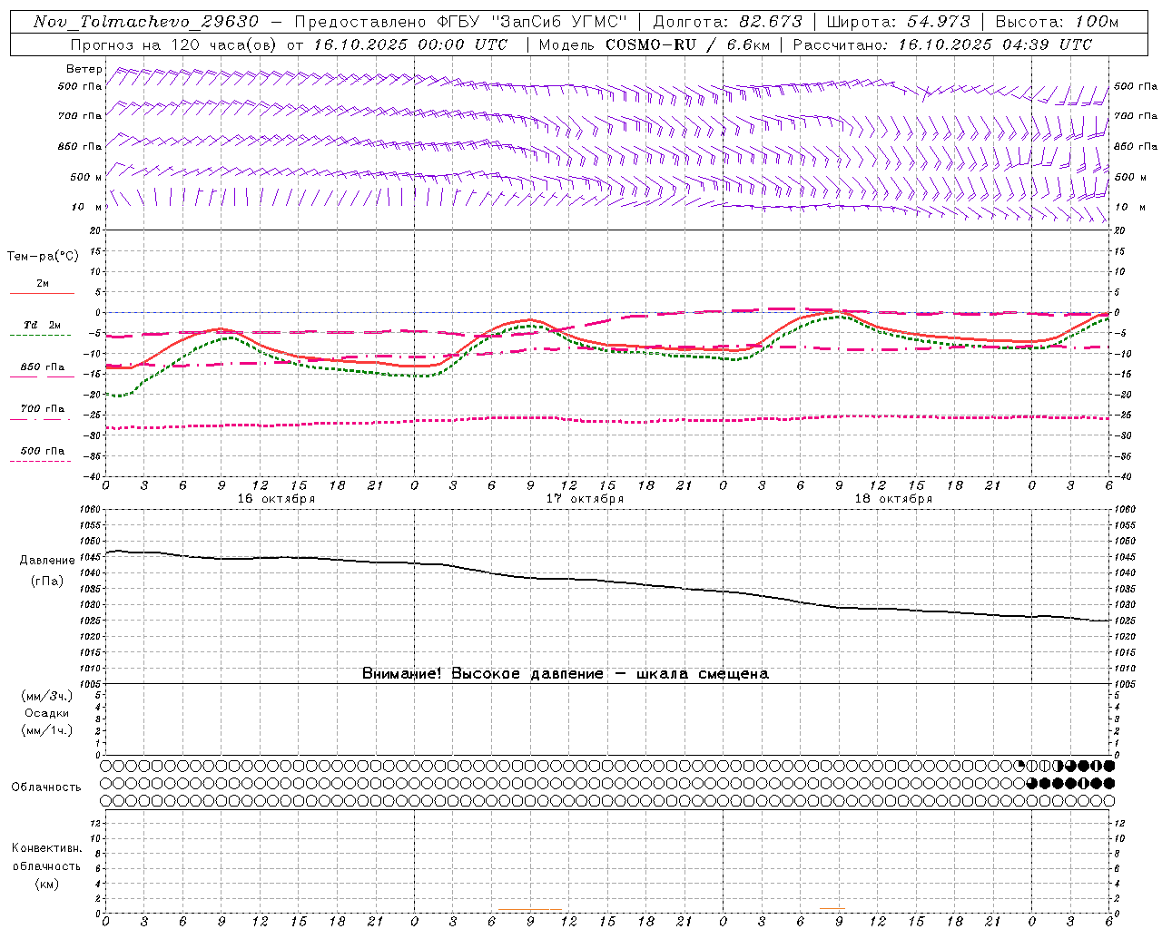
Task: Select the text Предоставлено ФГБУ "ЗапСиб УГМС"
Action: 461,22
